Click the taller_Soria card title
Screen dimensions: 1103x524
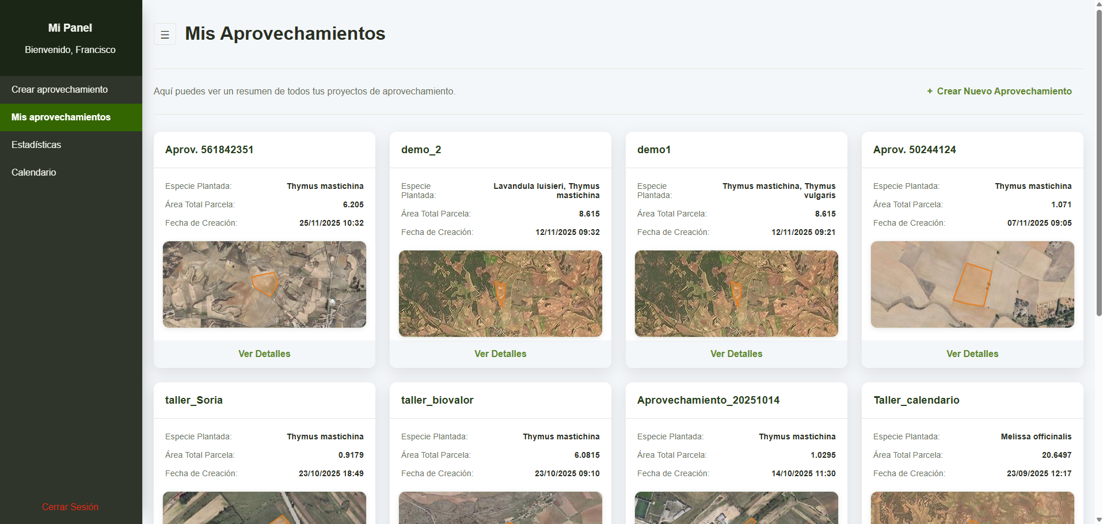click(x=194, y=400)
